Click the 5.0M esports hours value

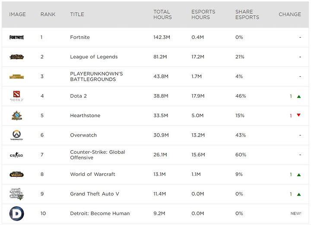tap(197, 116)
